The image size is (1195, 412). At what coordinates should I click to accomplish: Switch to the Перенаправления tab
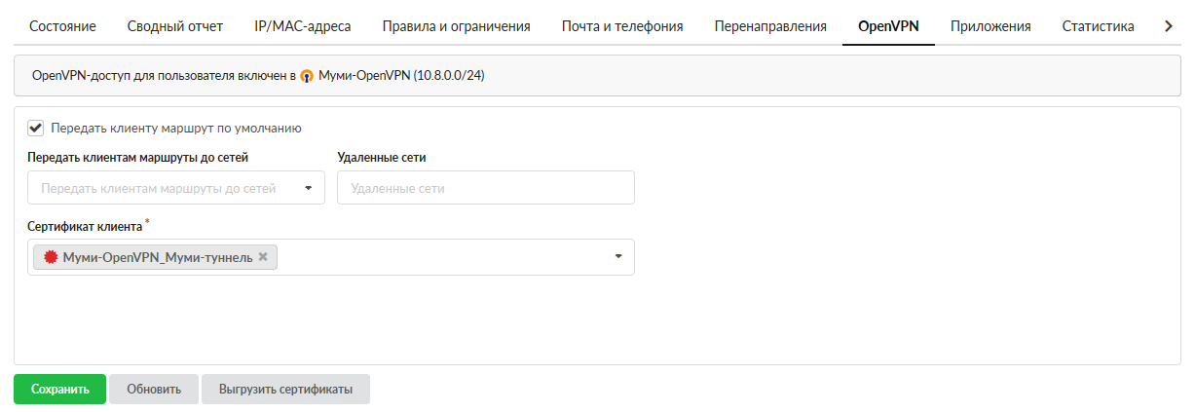click(770, 26)
